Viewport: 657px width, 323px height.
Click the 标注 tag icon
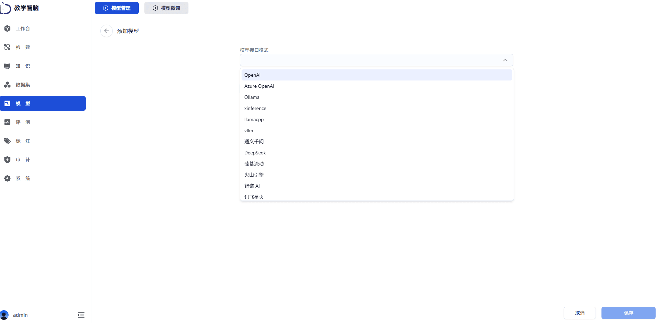[x=7, y=141]
